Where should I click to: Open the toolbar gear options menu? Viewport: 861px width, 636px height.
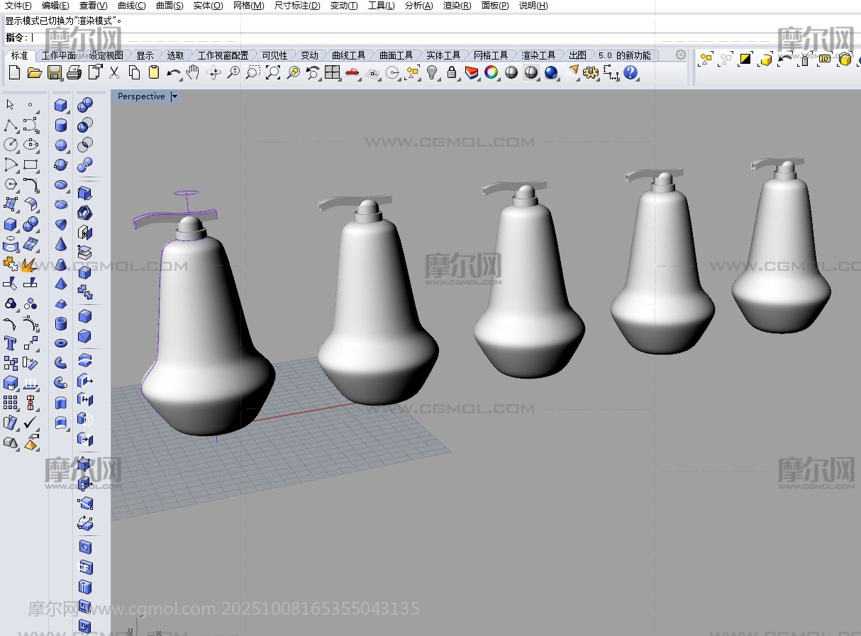click(681, 55)
